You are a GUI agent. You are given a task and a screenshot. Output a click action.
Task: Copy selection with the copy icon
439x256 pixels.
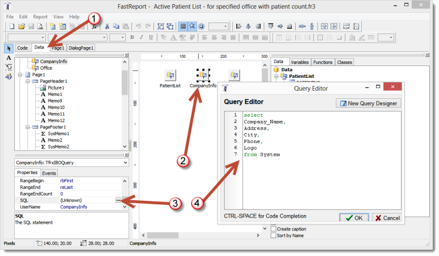[116, 26]
